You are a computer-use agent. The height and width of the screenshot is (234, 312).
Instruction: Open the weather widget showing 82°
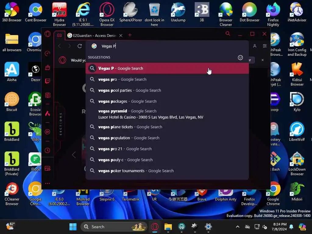click(10, 226)
